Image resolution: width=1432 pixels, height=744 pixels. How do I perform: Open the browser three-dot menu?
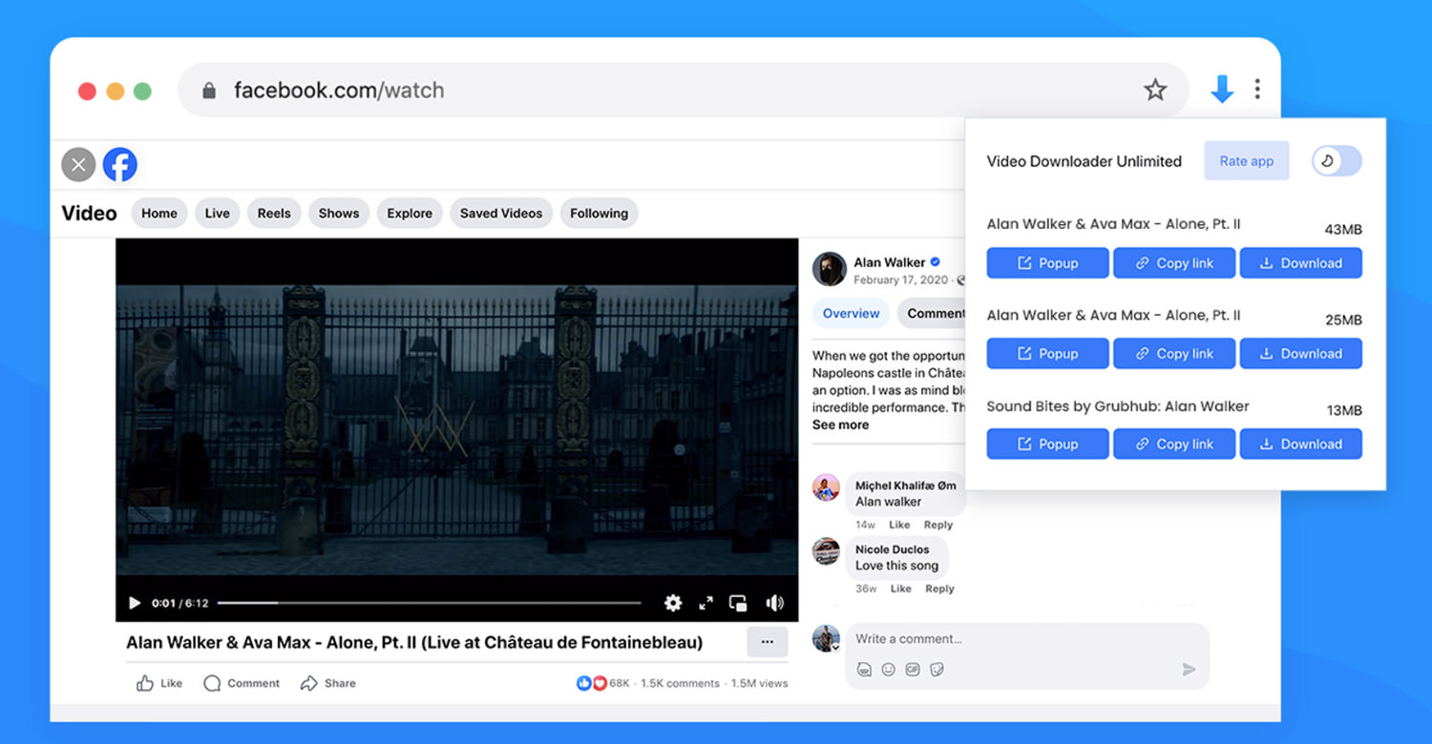[x=1257, y=89]
